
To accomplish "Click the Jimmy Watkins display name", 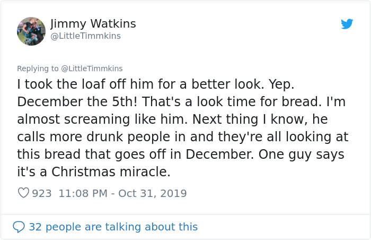I will click(x=93, y=24).
